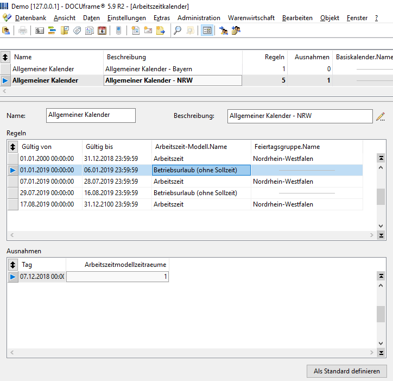Open the contact card (addresses) icon
Viewport: 393px width, 381px height.
pyautogui.click(x=40, y=30)
